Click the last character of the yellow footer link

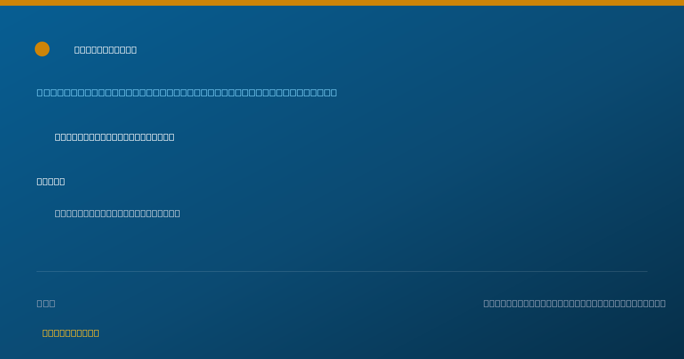click(x=96, y=333)
